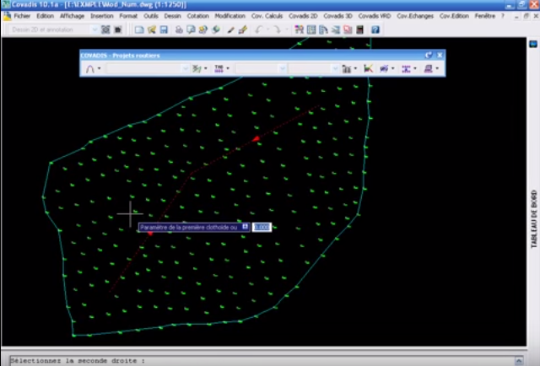
Task: Open the Cov. Calculs menu
Action: [267, 16]
